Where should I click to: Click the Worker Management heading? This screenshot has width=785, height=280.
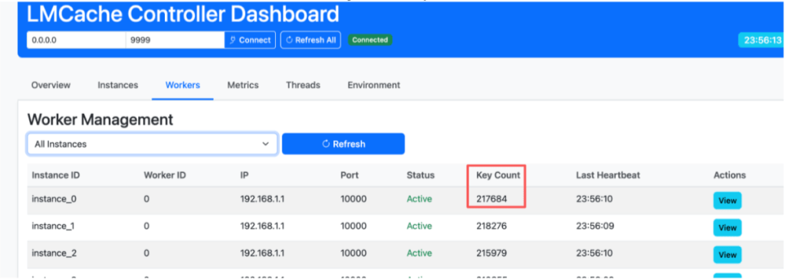click(100, 119)
